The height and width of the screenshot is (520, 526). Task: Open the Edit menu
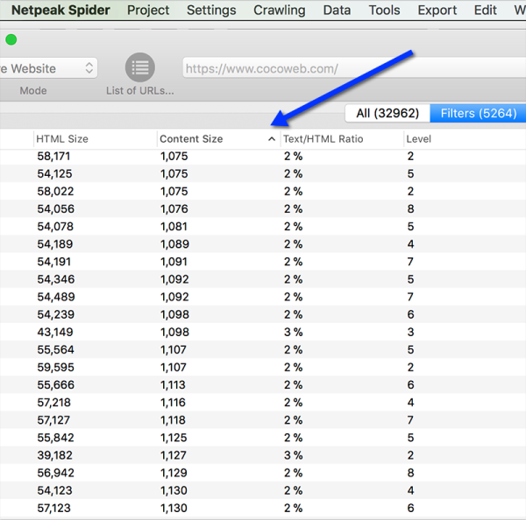pyautogui.click(x=485, y=11)
